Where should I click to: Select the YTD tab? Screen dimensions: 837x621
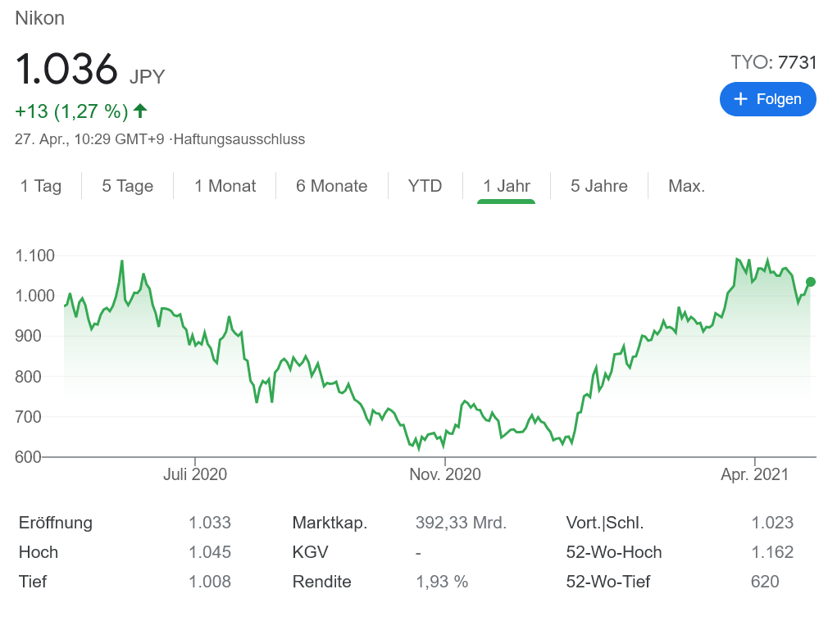click(x=425, y=186)
